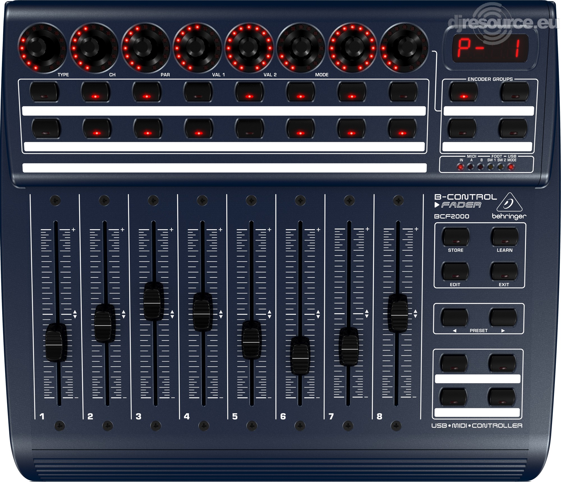Click the PAR rotary encoder knob
The image size is (561, 482).
click(146, 48)
